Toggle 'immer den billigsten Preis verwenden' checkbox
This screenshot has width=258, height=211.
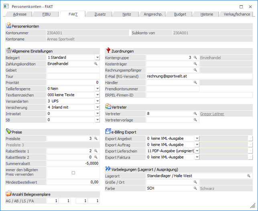pos(73,173)
